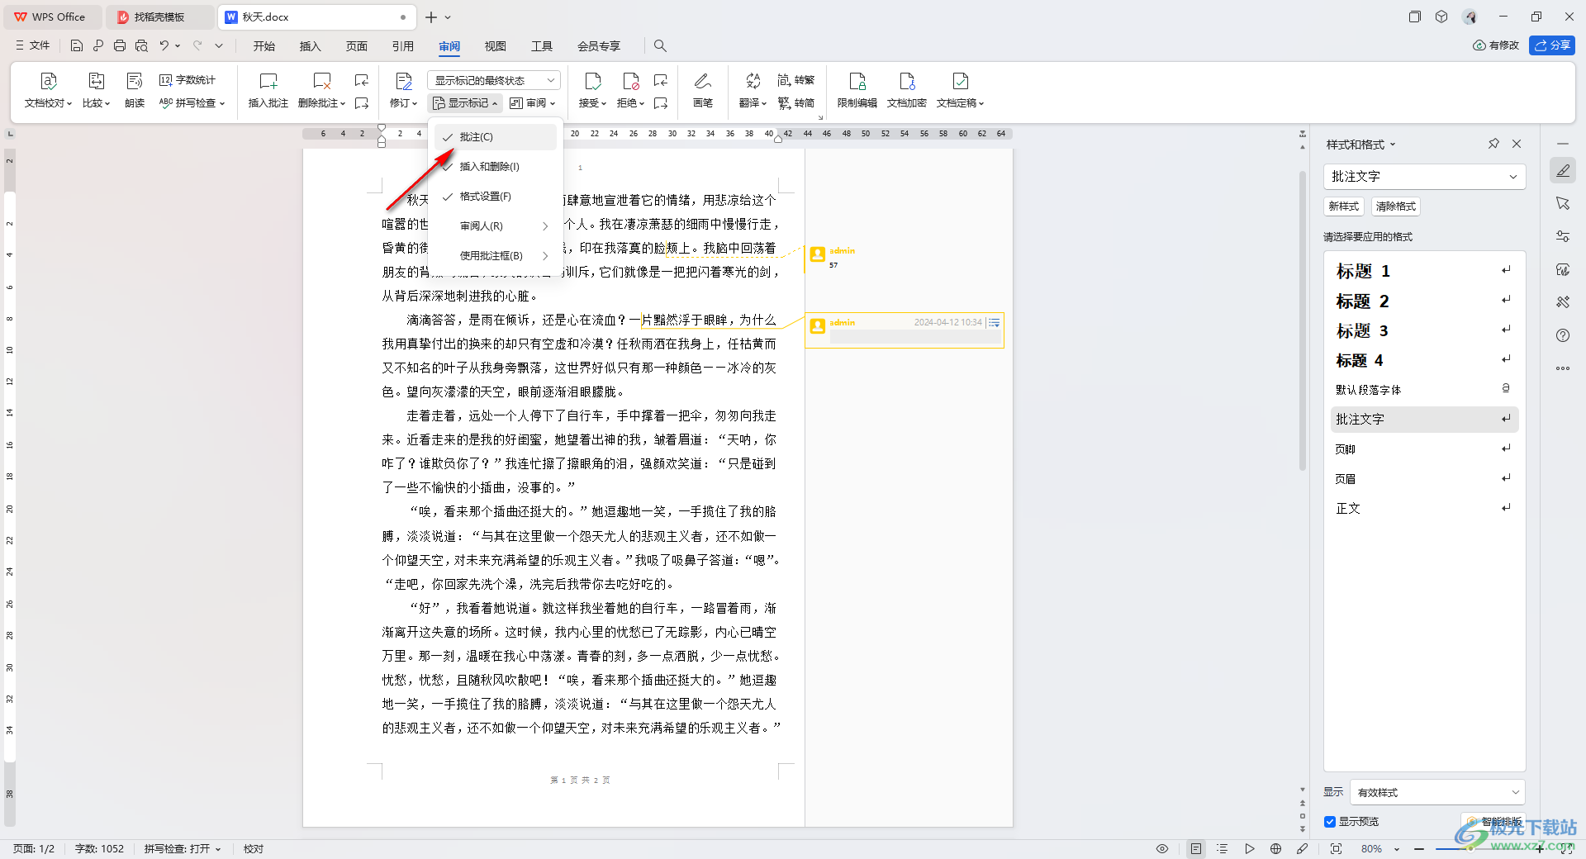The image size is (1586, 859).
Task: Open the help icon in right sidebar
Action: click(x=1563, y=335)
